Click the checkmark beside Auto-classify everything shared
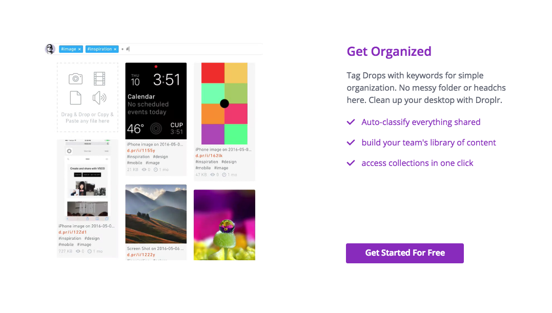Image resolution: width=552 pixels, height=313 pixels. click(351, 122)
